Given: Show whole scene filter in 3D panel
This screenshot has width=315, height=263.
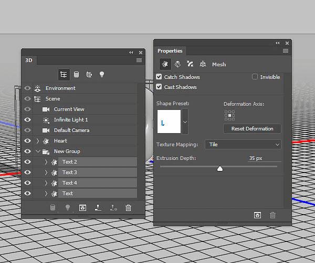Looking at the screenshot, I should tap(64, 74).
